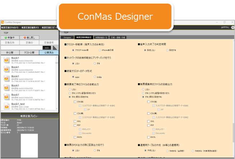Click the Book1_test form file icon

[6, 106]
